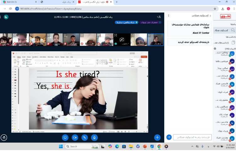The image size is (236, 151).
Task: Click the Windows taskbar Search box
Action: click(81, 146)
